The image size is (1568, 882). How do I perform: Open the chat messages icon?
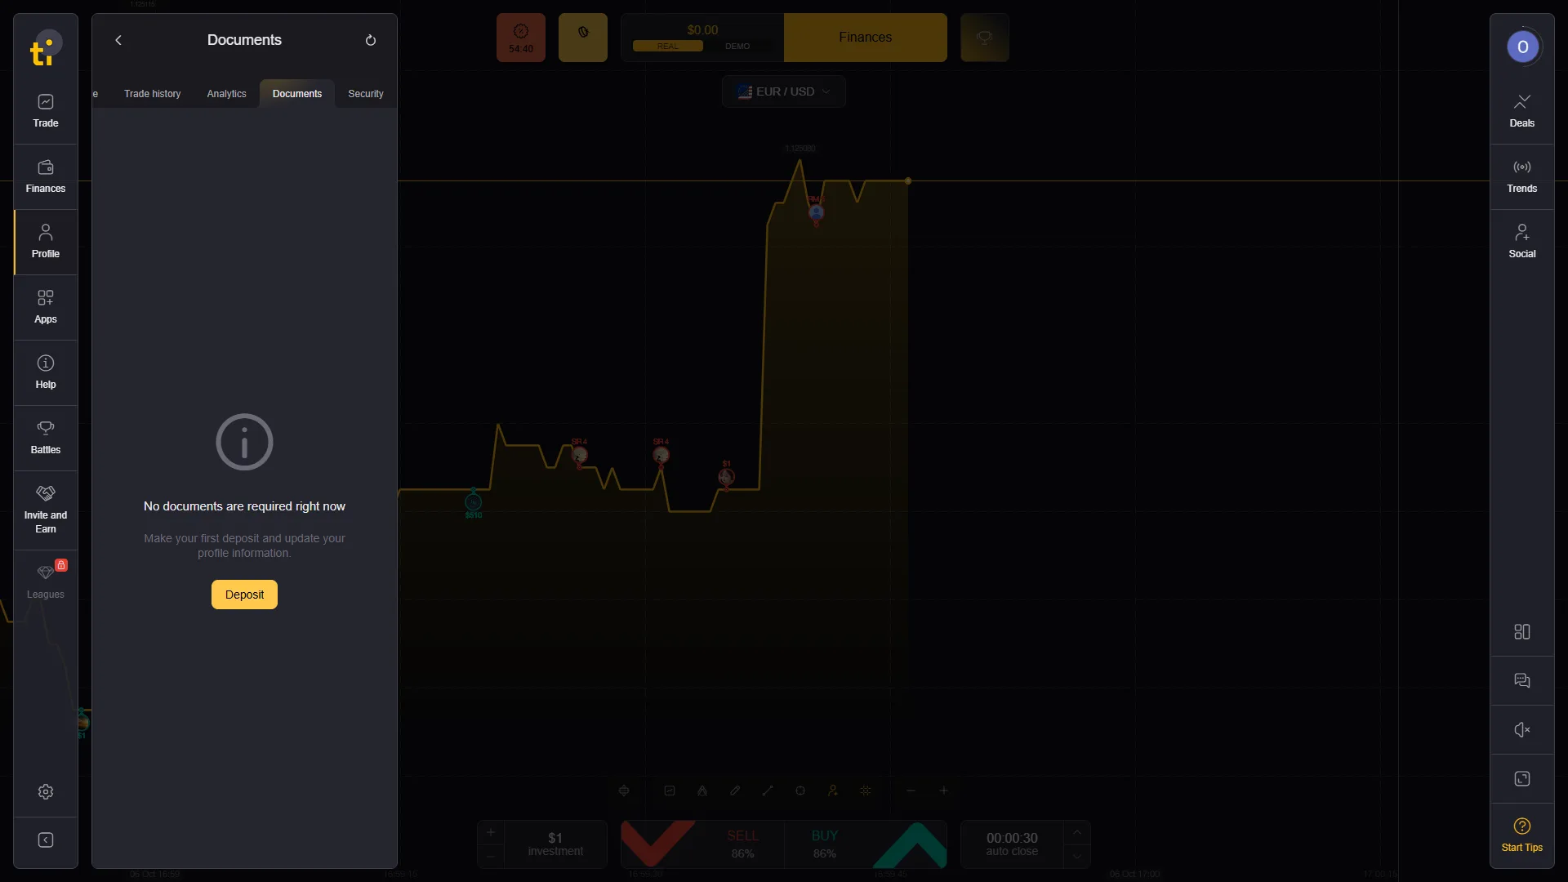coord(1522,681)
